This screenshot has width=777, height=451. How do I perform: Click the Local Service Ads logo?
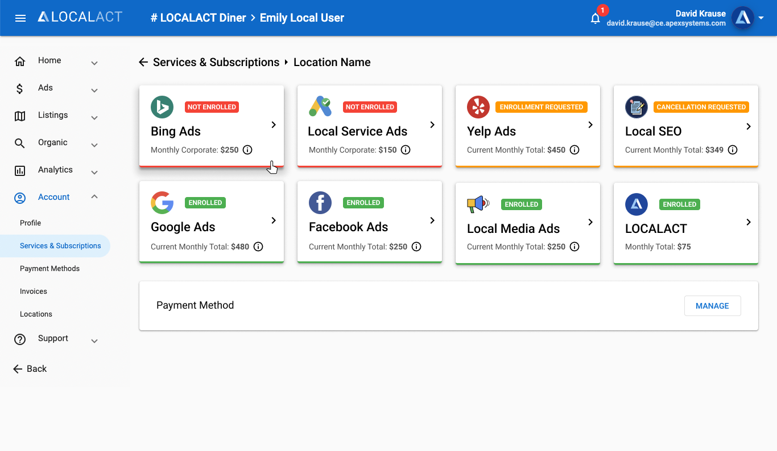tap(320, 107)
